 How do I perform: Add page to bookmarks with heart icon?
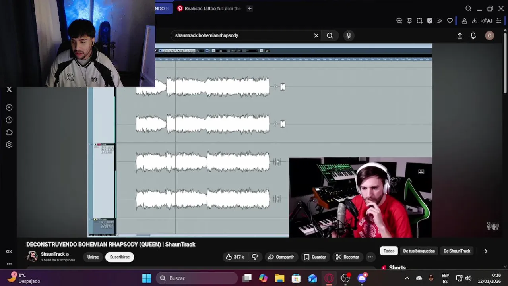click(x=450, y=21)
